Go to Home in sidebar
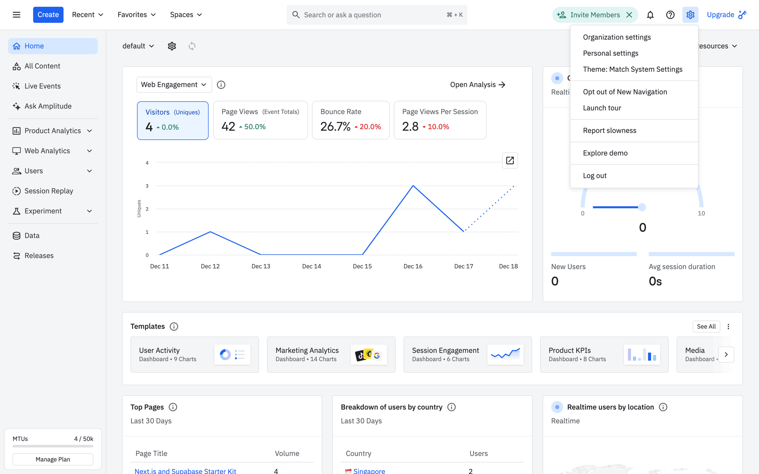Image resolution: width=759 pixels, height=474 pixels. pyautogui.click(x=53, y=46)
